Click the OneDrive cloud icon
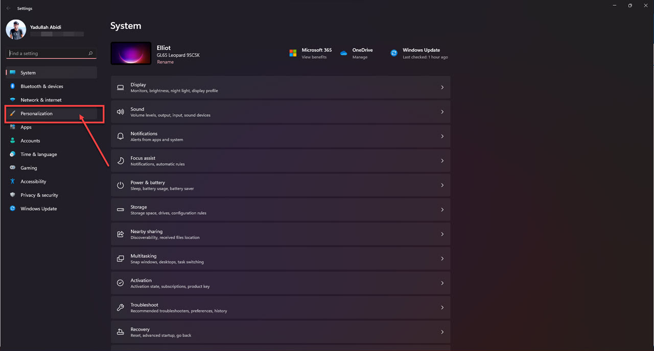This screenshot has width=654, height=351. click(344, 53)
